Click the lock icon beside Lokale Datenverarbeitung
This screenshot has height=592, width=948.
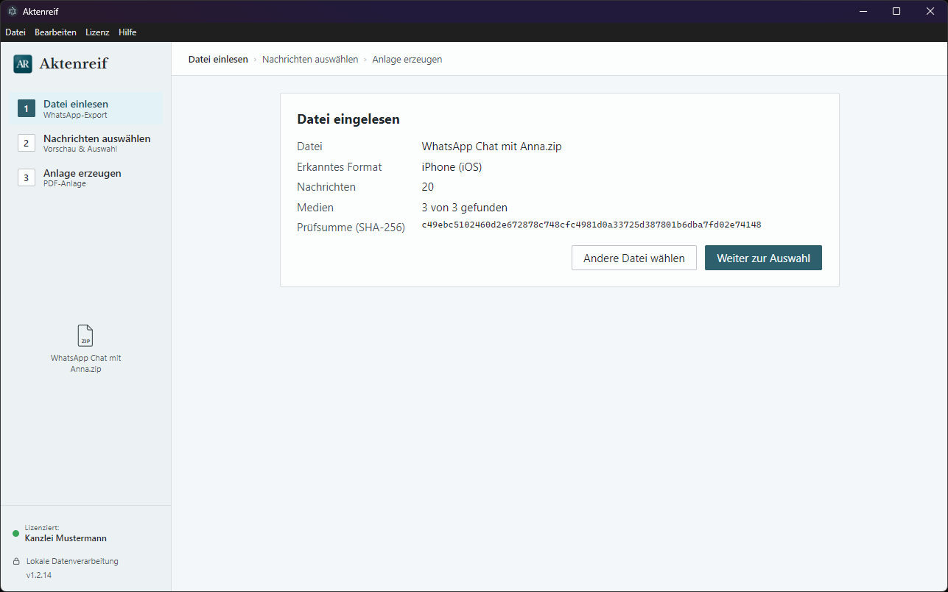[x=15, y=561]
